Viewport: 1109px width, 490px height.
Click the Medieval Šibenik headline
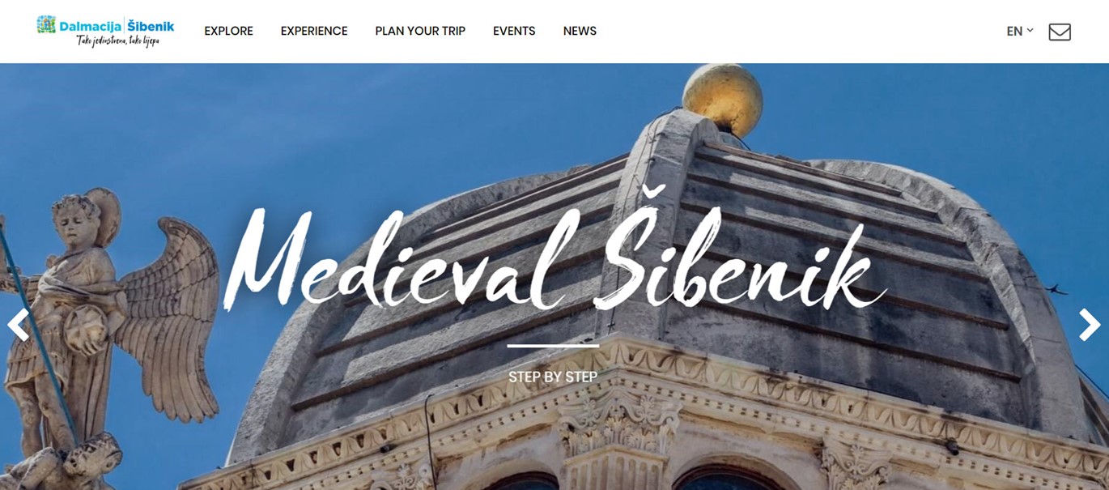(554, 258)
